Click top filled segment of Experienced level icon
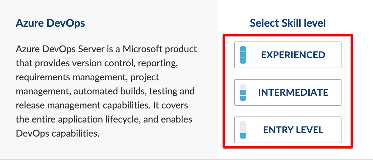The height and width of the screenshot is (160, 373). coord(243,49)
